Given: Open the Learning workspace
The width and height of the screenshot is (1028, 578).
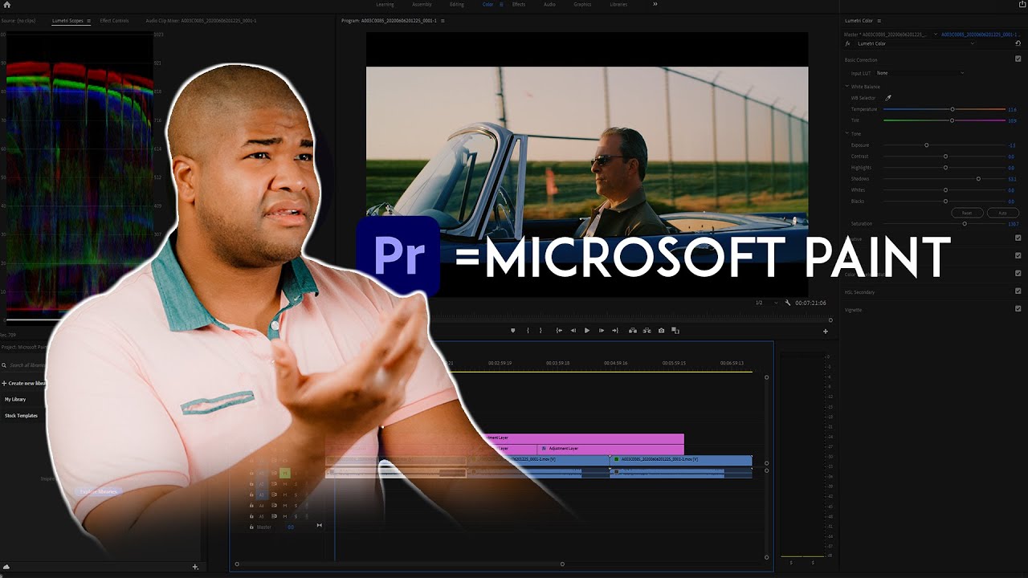Looking at the screenshot, I should 385,5.
